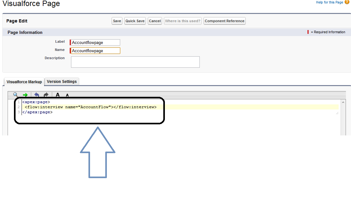Increase font size using large A icon
The width and height of the screenshot is (351, 218).
(x=57, y=95)
